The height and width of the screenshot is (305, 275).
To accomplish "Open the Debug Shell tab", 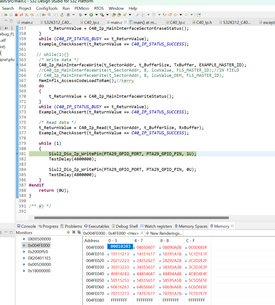I will 125,226.
